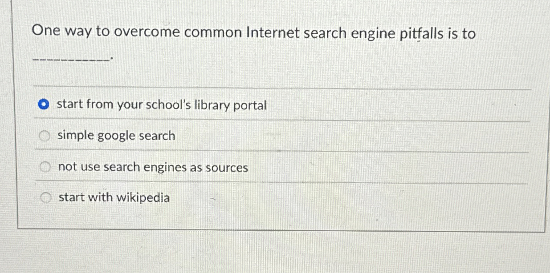Click the option 'not use search engines as sources'
This screenshot has height=273, width=550.
click(153, 167)
